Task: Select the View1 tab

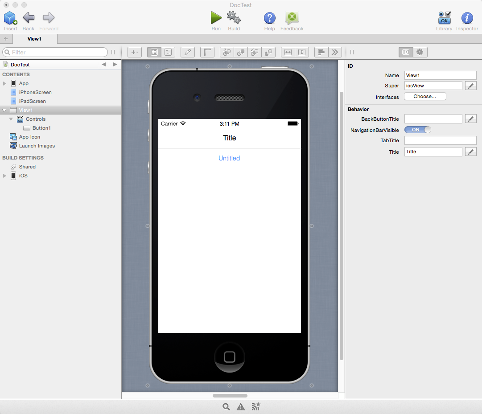Action: point(34,39)
